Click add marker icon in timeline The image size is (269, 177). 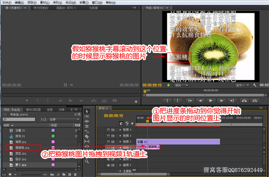click(132, 124)
